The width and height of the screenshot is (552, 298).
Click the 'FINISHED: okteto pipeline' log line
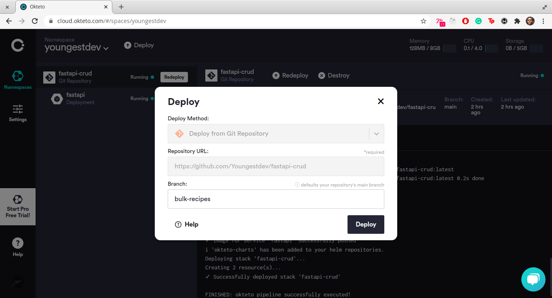278,295
